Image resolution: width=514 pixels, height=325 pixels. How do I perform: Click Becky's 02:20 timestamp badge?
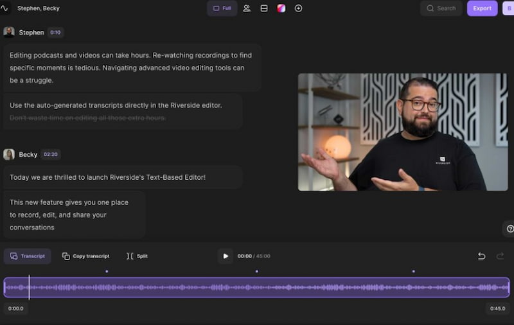tap(51, 154)
